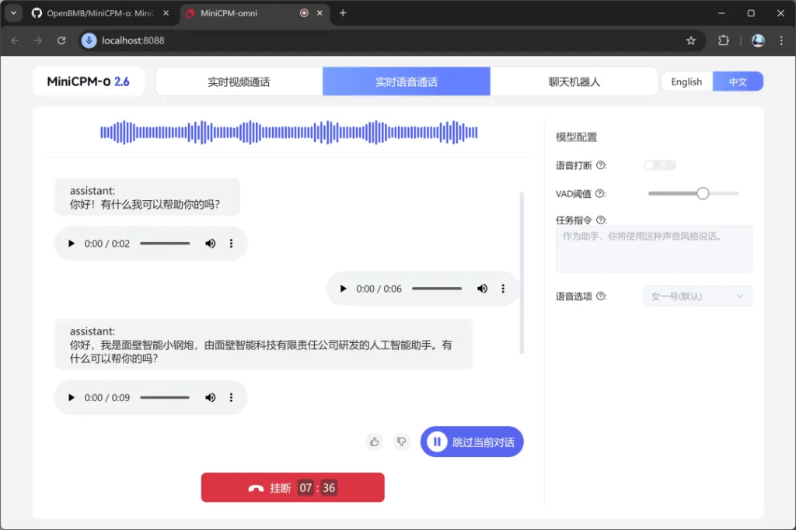Switch to 实时视频通话 tab
The height and width of the screenshot is (530, 796).
coord(239,81)
